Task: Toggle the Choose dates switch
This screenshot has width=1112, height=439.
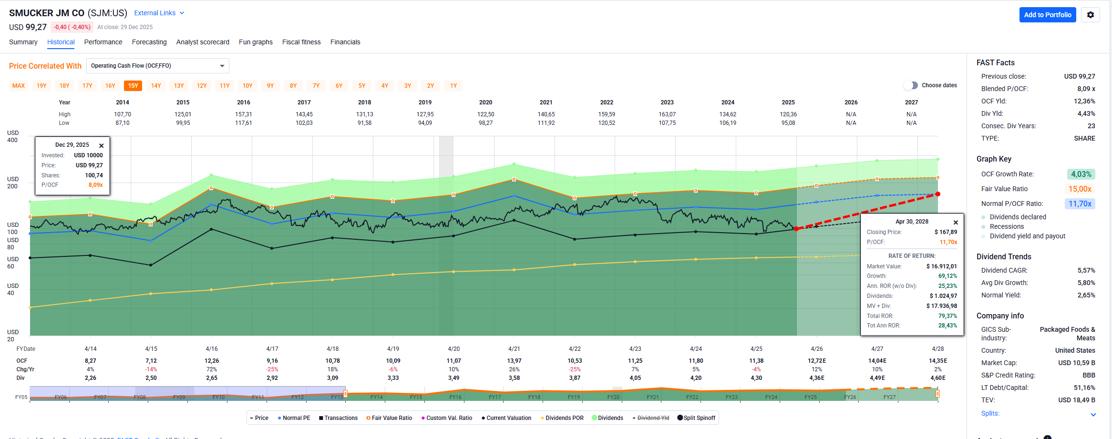Action: coord(910,85)
